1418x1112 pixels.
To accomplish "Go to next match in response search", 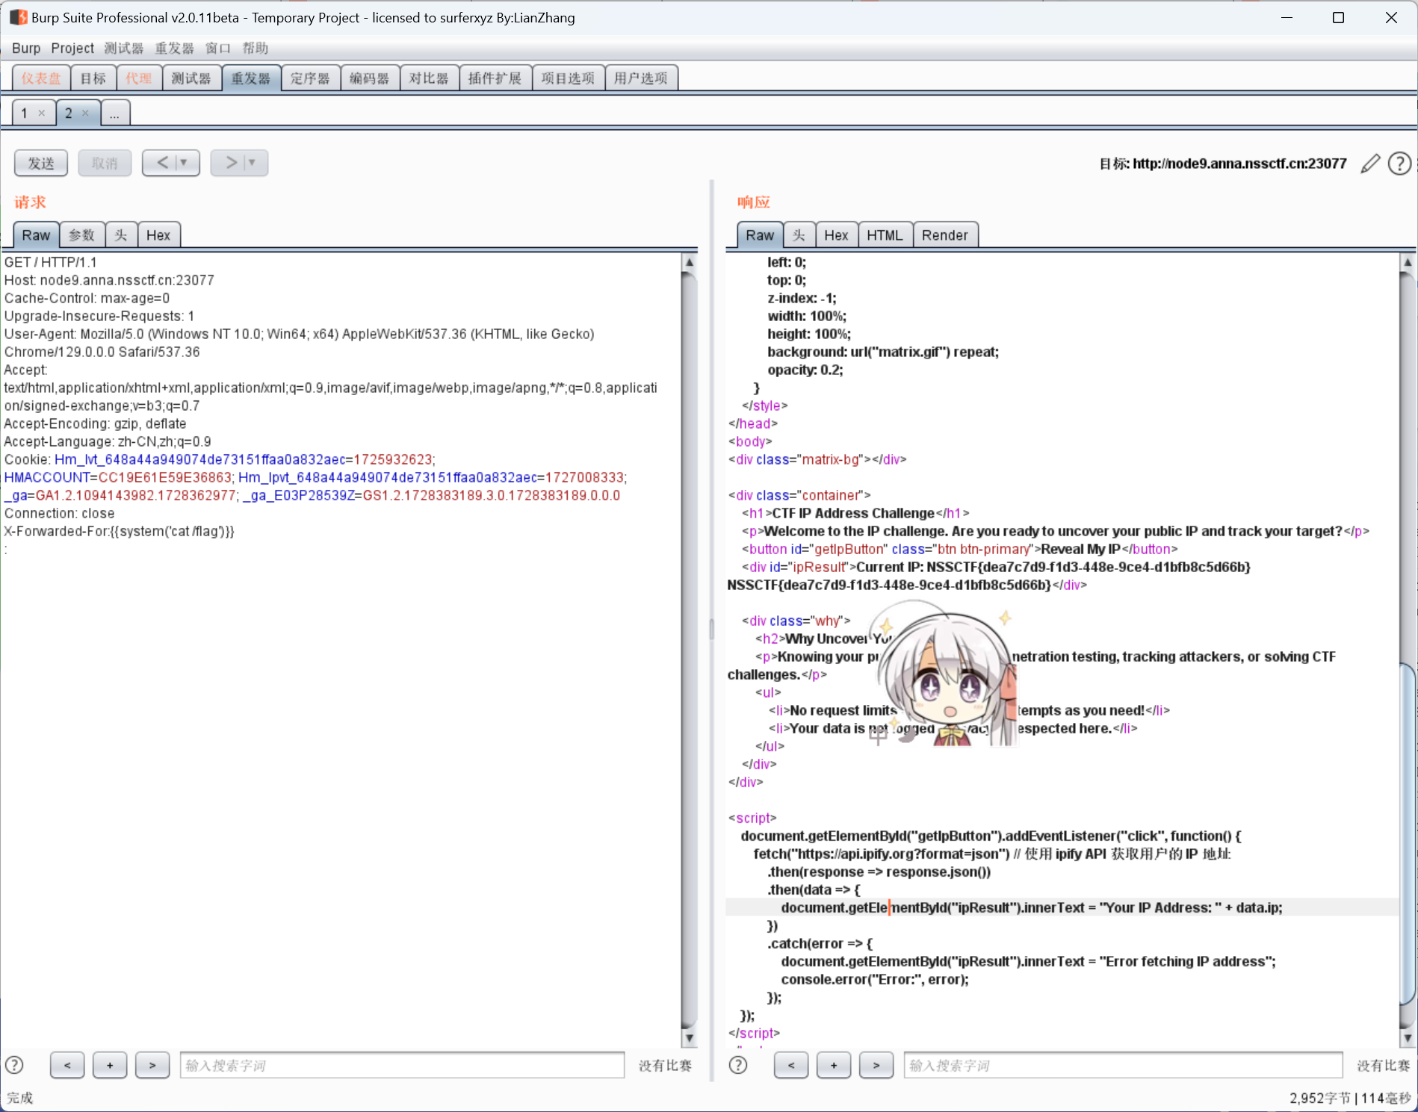I will point(876,1066).
